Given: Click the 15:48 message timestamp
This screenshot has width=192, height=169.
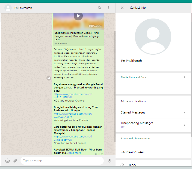Looking at the screenshot, I should [x=97, y=154].
